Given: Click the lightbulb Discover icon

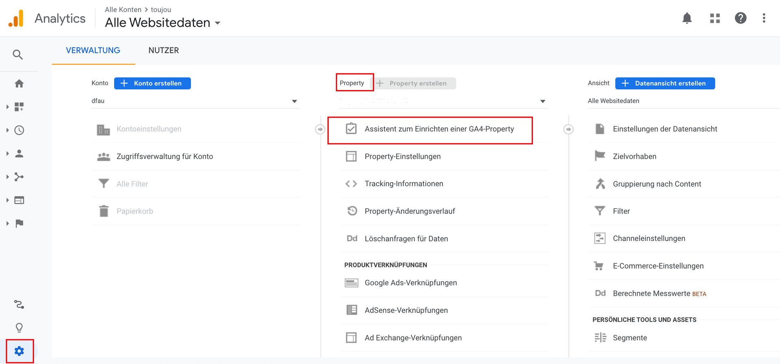Looking at the screenshot, I should pos(19,327).
